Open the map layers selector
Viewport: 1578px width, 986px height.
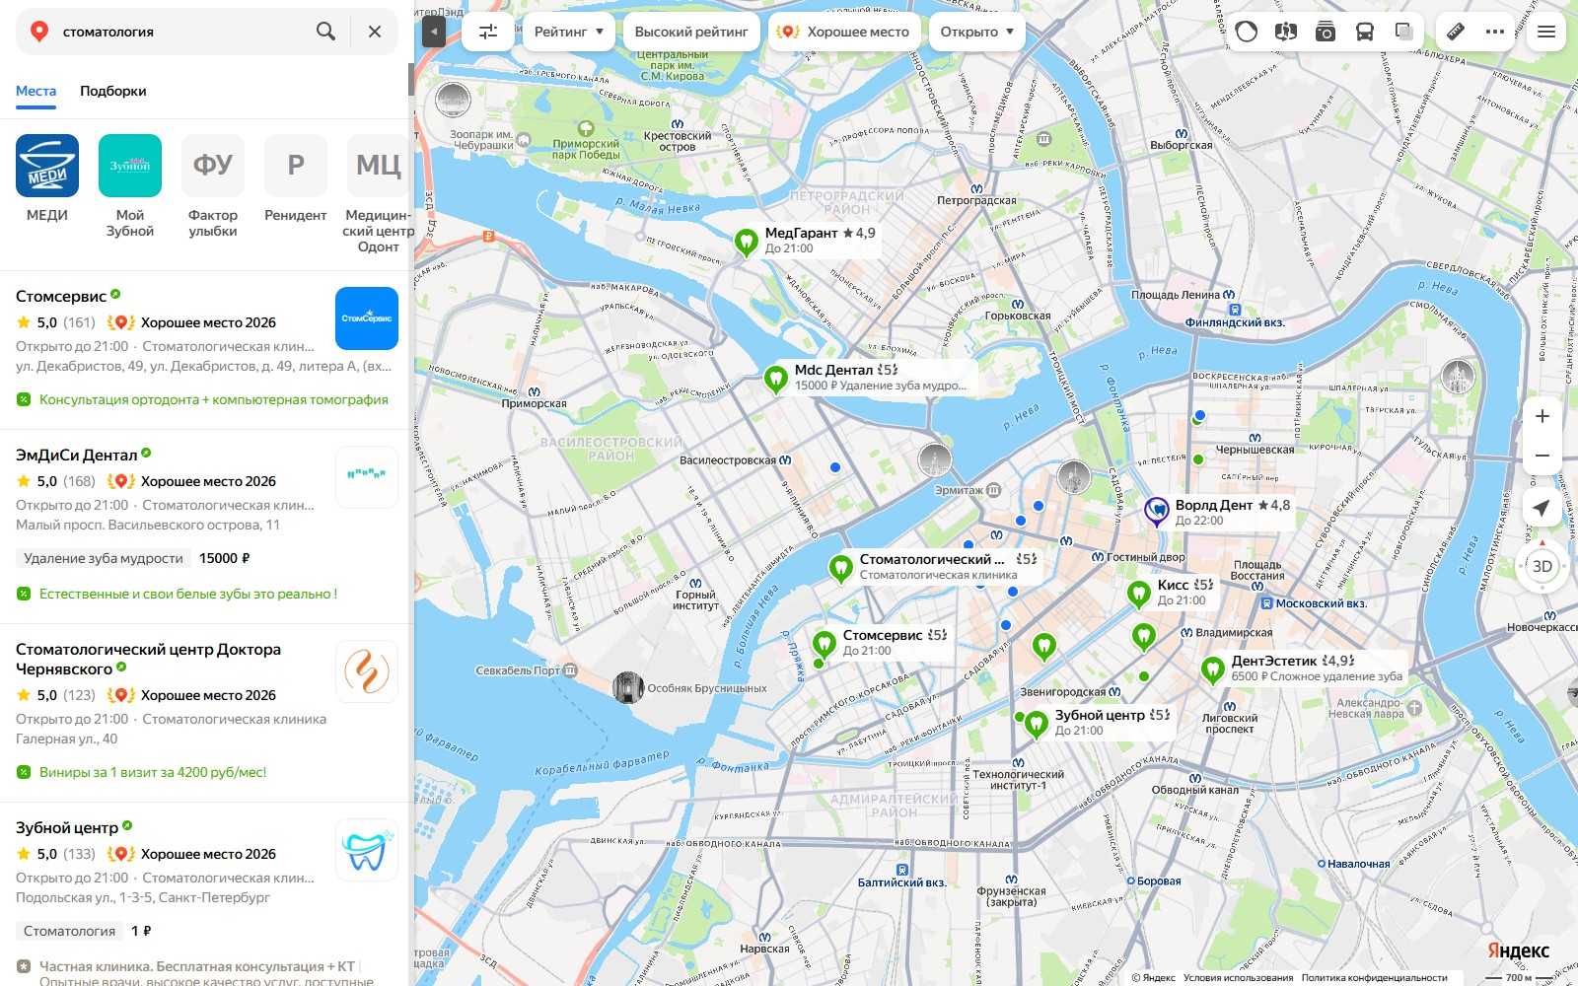click(x=1403, y=32)
